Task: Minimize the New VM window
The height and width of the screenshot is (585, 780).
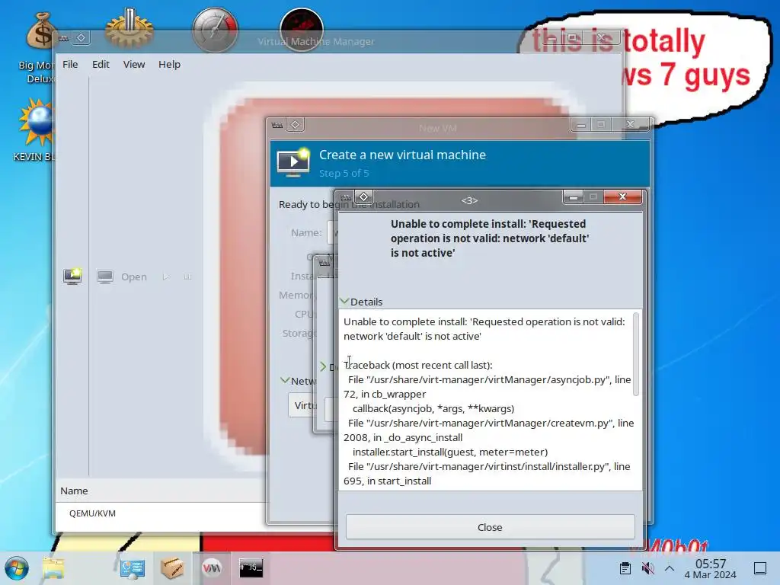Action: 580,124
